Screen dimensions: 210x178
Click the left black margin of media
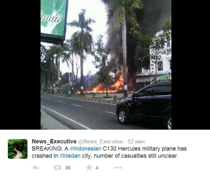pos(20,65)
